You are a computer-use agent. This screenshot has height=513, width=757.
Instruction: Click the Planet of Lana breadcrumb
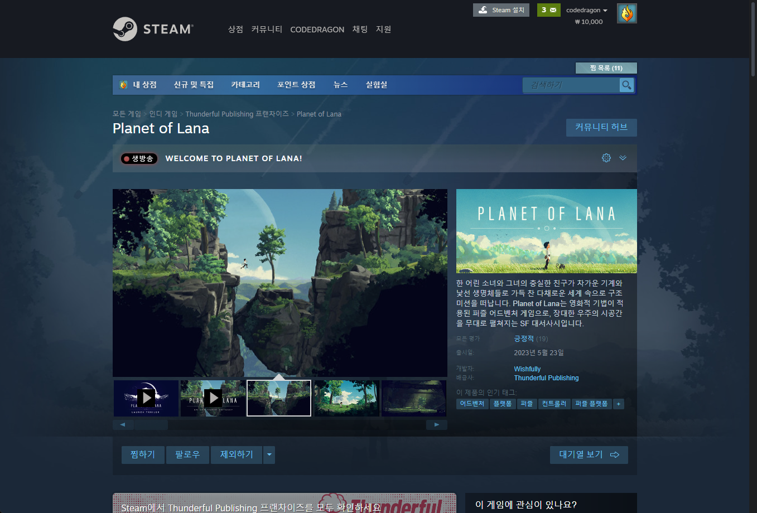[x=319, y=114]
